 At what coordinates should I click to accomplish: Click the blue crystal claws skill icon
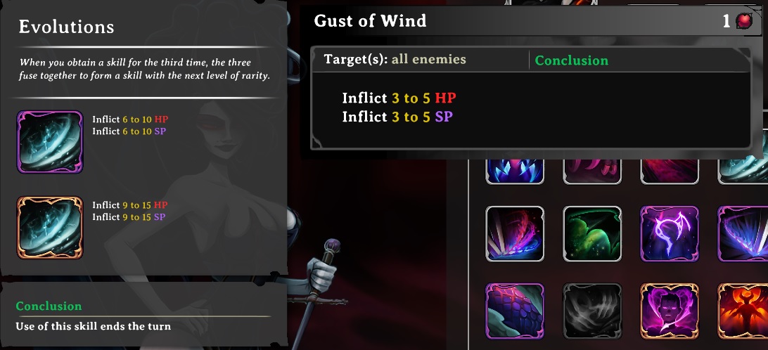pos(515,171)
